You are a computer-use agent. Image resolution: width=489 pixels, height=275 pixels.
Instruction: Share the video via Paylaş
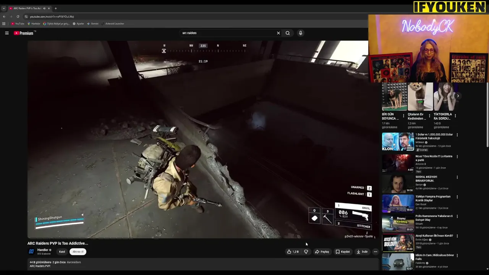(x=322, y=252)
